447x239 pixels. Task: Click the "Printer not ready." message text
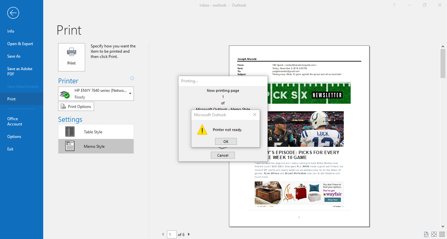228,130
